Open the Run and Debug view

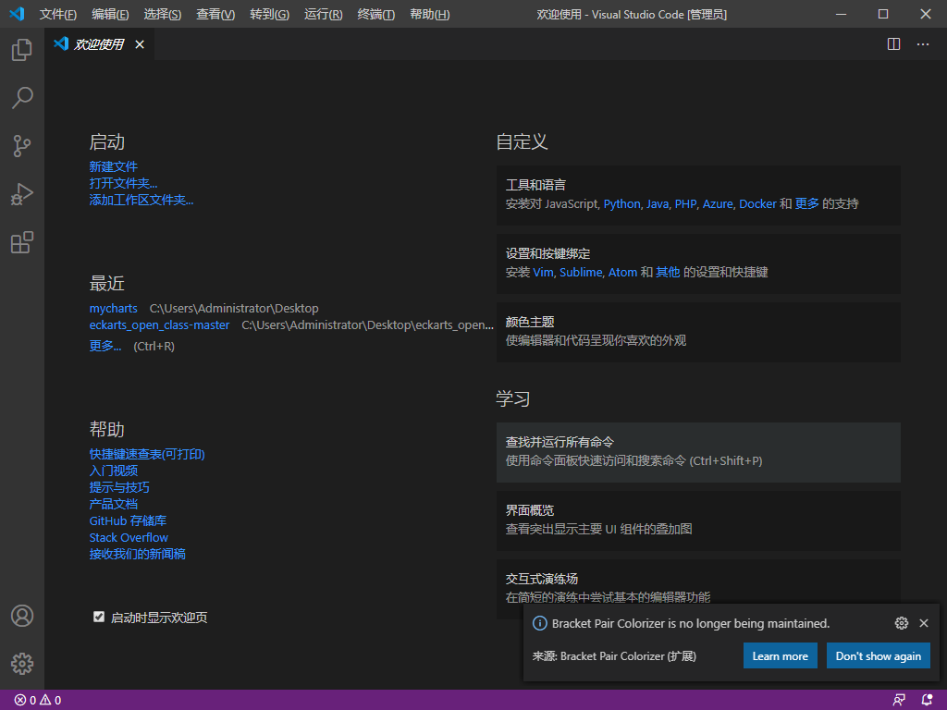point(22,194)
